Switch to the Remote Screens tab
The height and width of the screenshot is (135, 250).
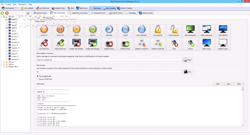pos(40,13)
